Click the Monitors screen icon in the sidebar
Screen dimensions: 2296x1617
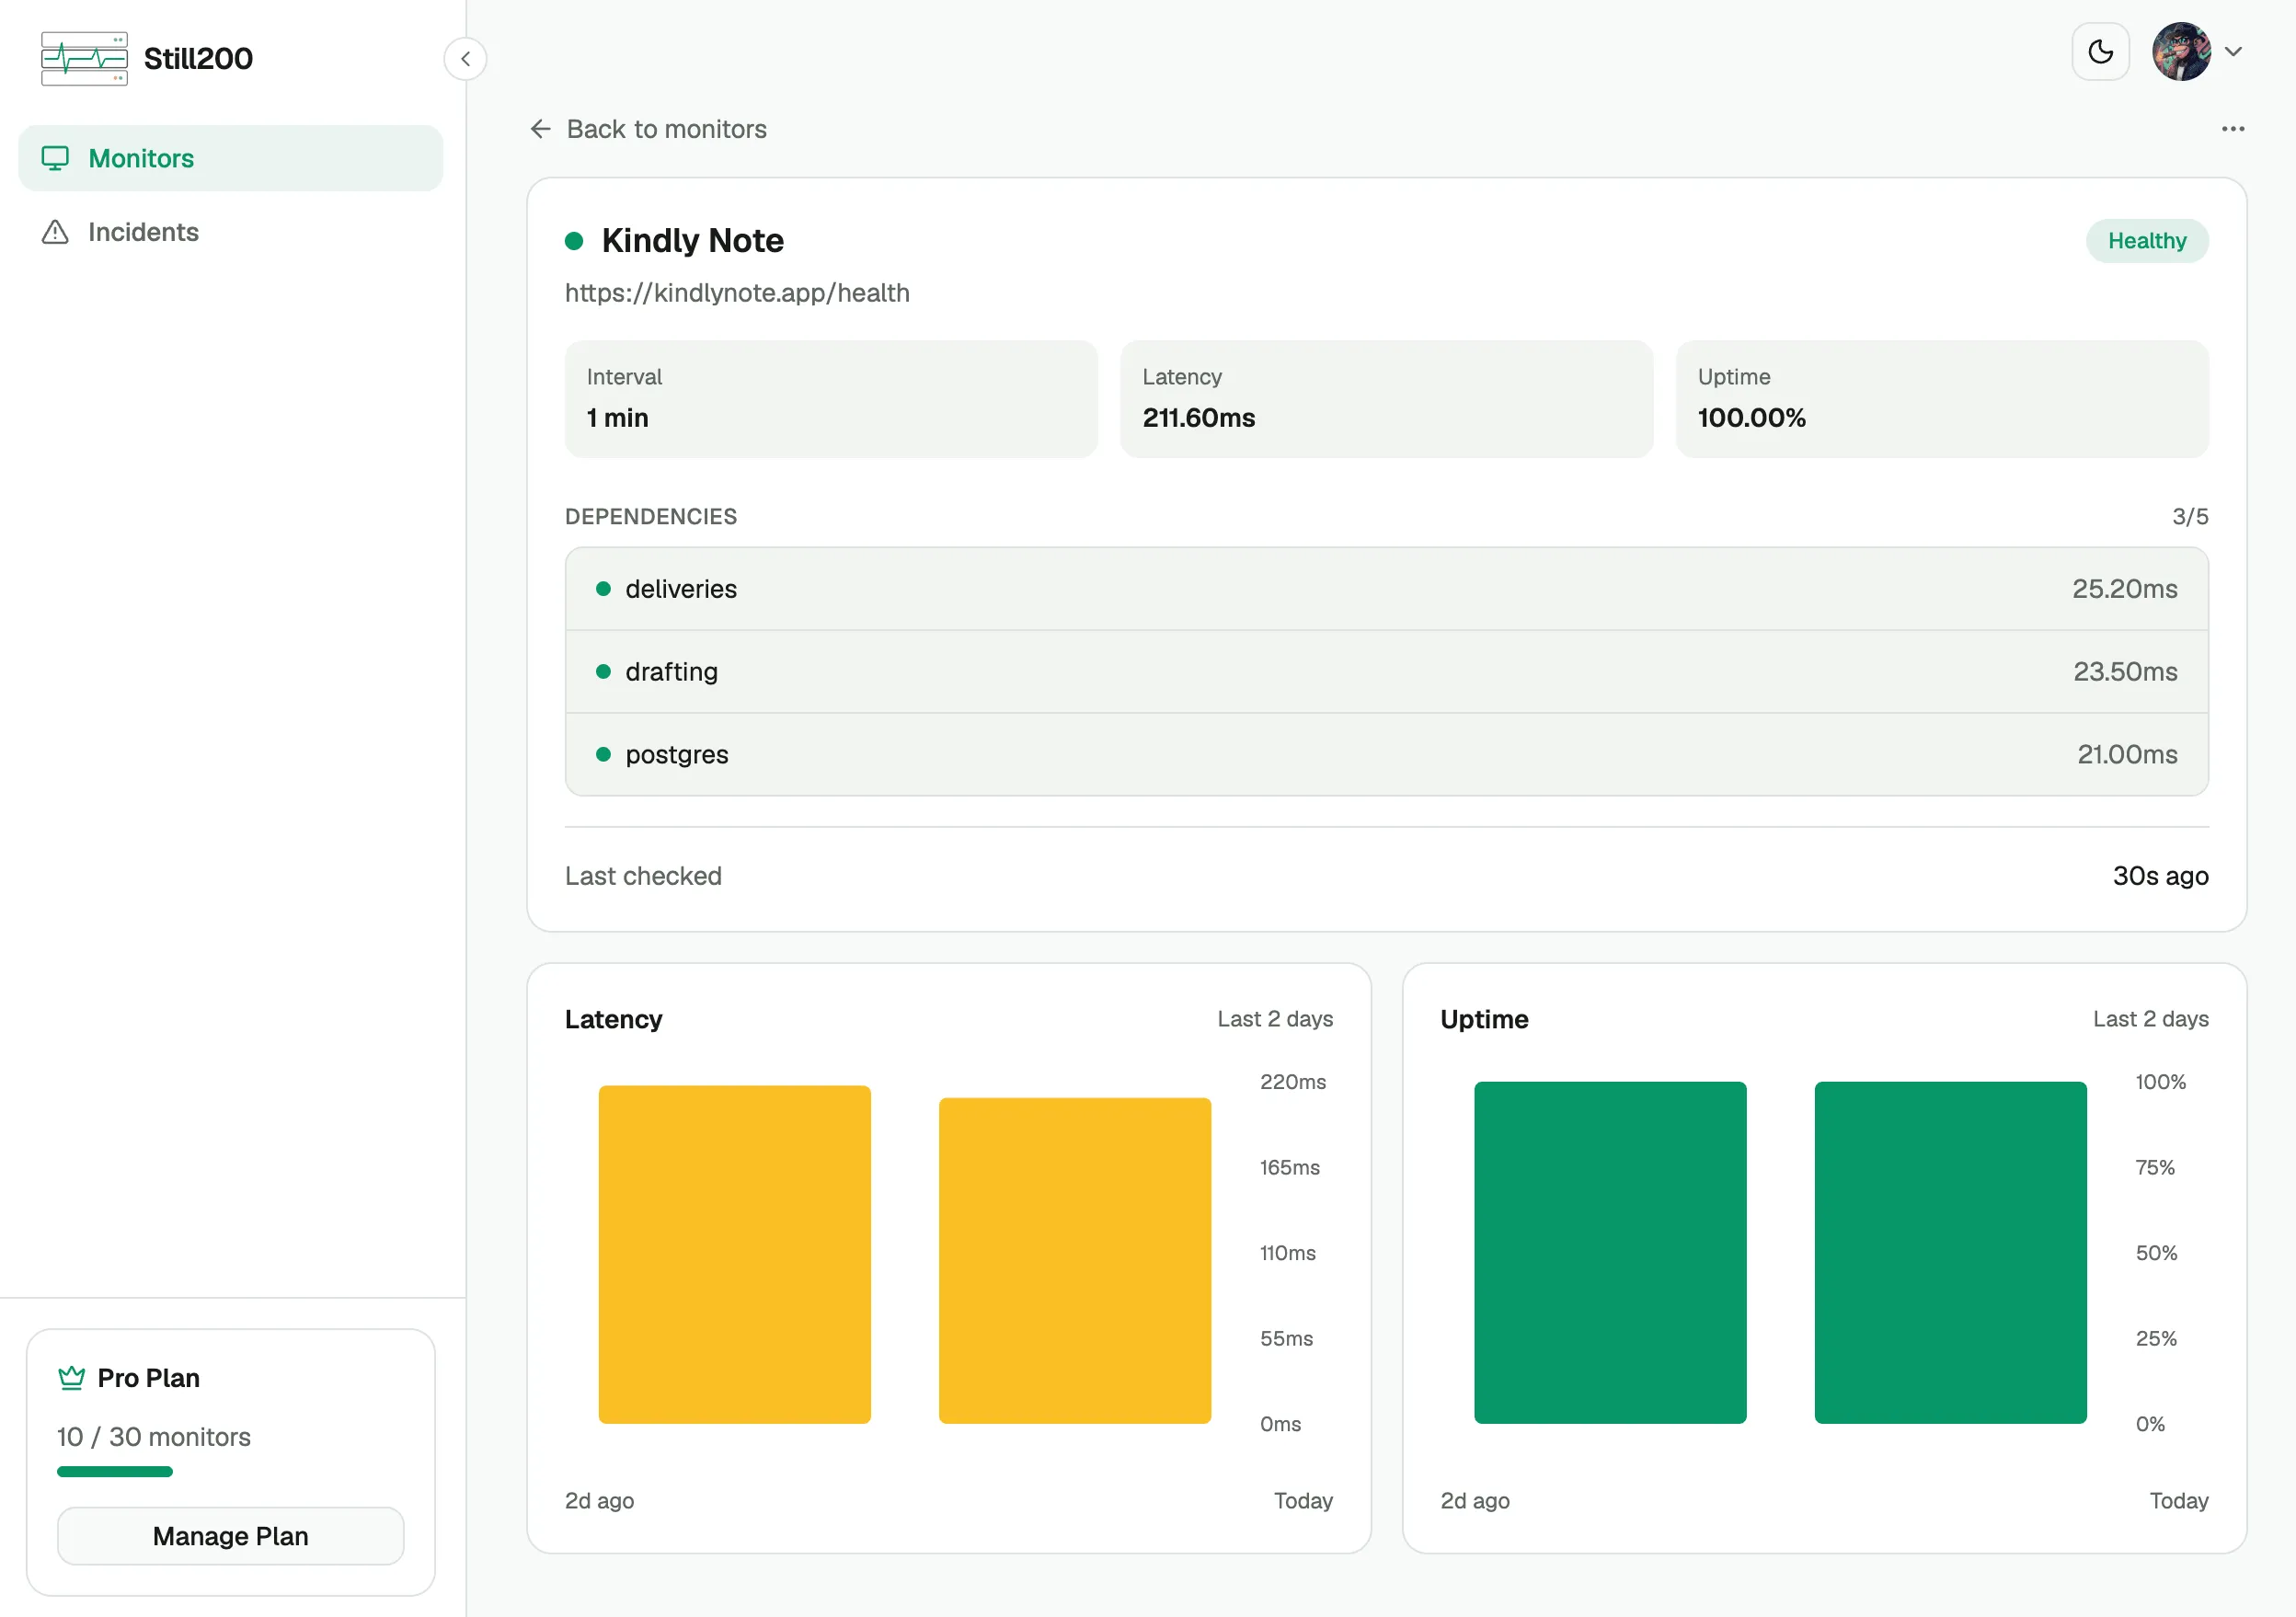tap(55, 158)
